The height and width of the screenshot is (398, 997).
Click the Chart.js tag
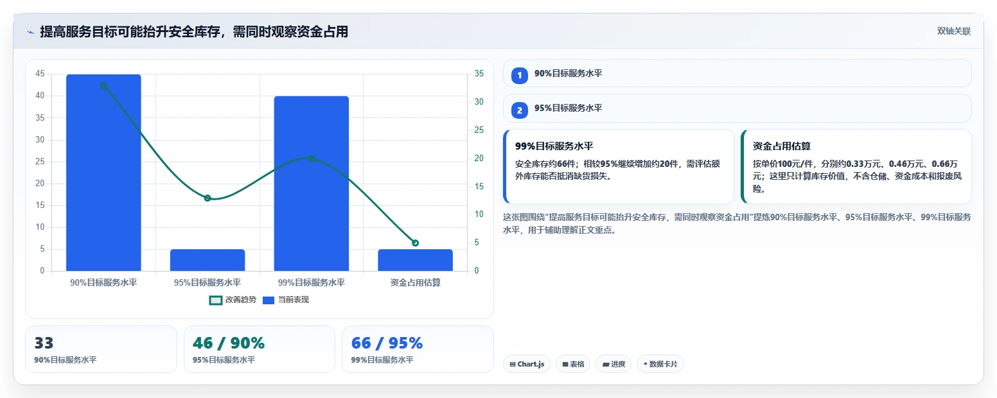point(526,364)
